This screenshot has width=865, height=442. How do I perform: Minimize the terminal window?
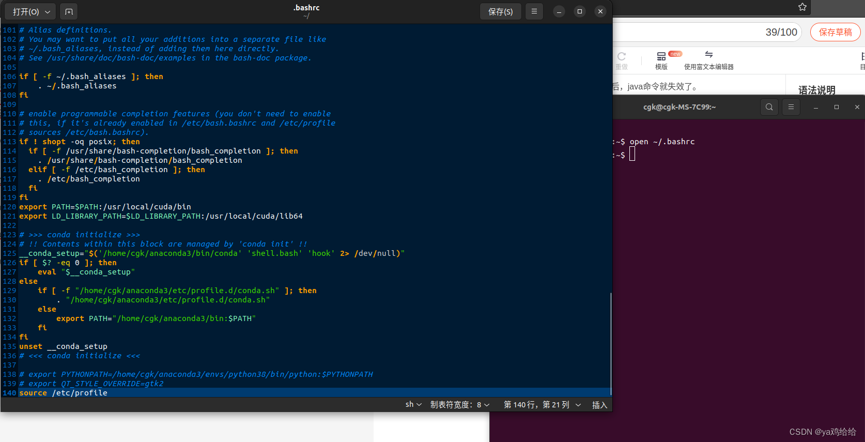coord(816,107)
